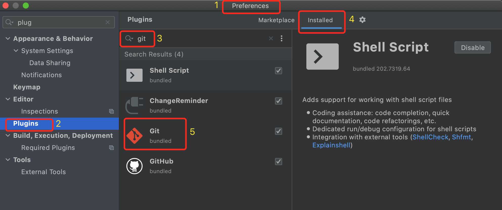Click the settings search field with 'plug'

[59, 22]
